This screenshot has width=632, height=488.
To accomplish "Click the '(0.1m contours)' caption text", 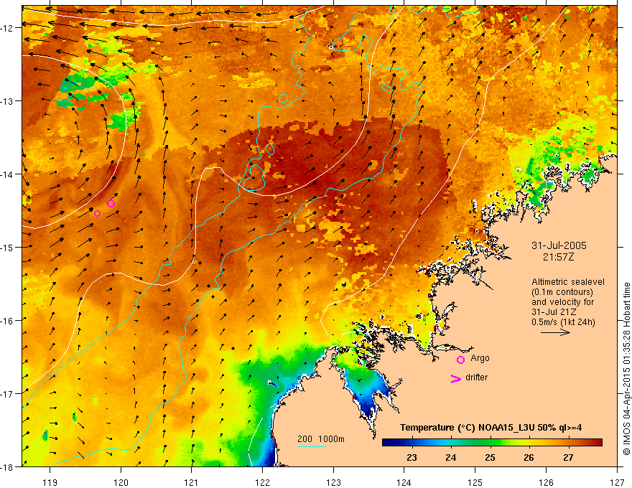I will (562, 292).
